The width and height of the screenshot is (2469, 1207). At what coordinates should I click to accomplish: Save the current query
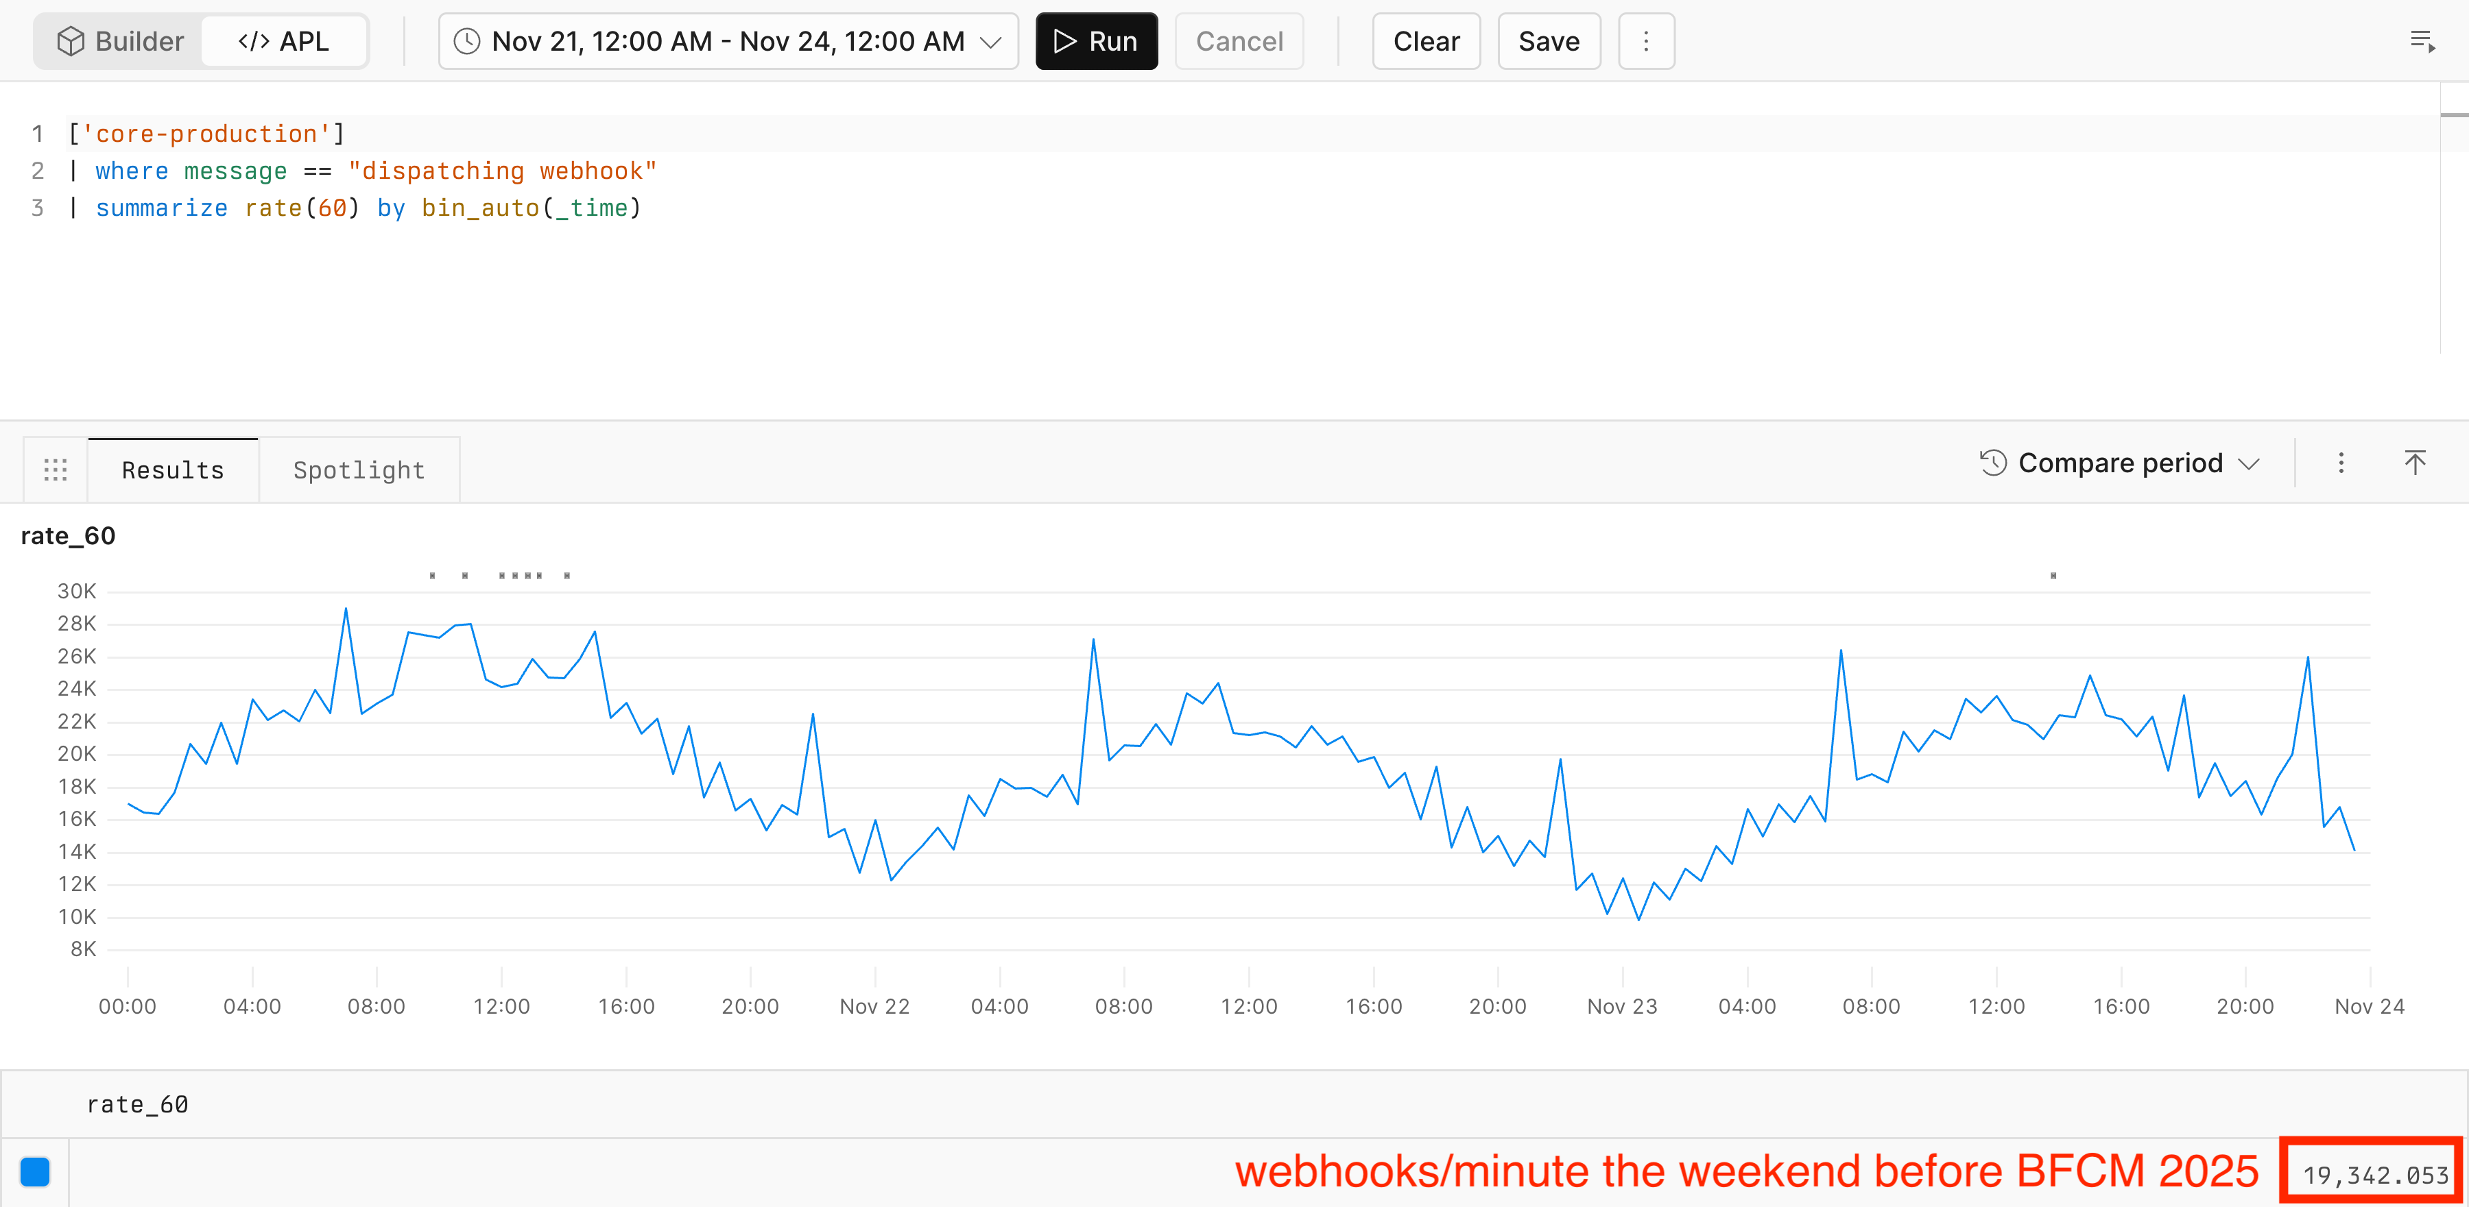coord(1548,41)
